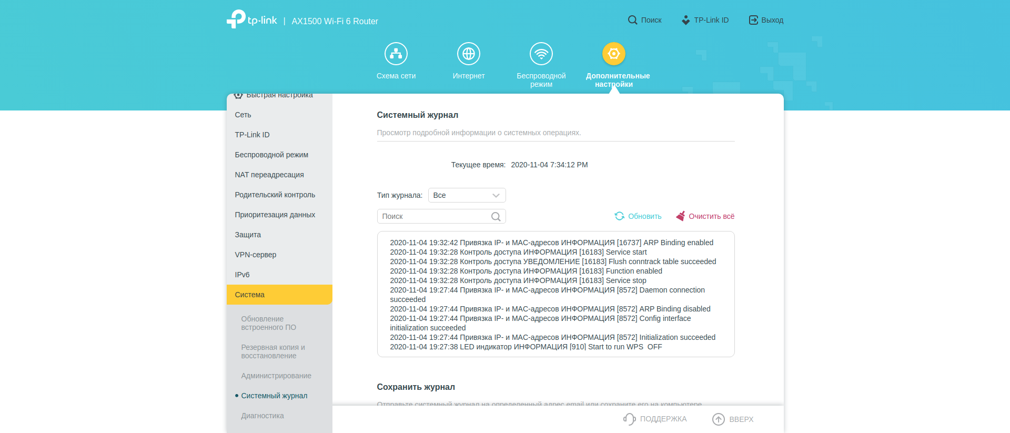The width and height of the screenshot is (1010, 433).
Task: Select the Дополнительные настройки gear icon
Action: (613, 54)
